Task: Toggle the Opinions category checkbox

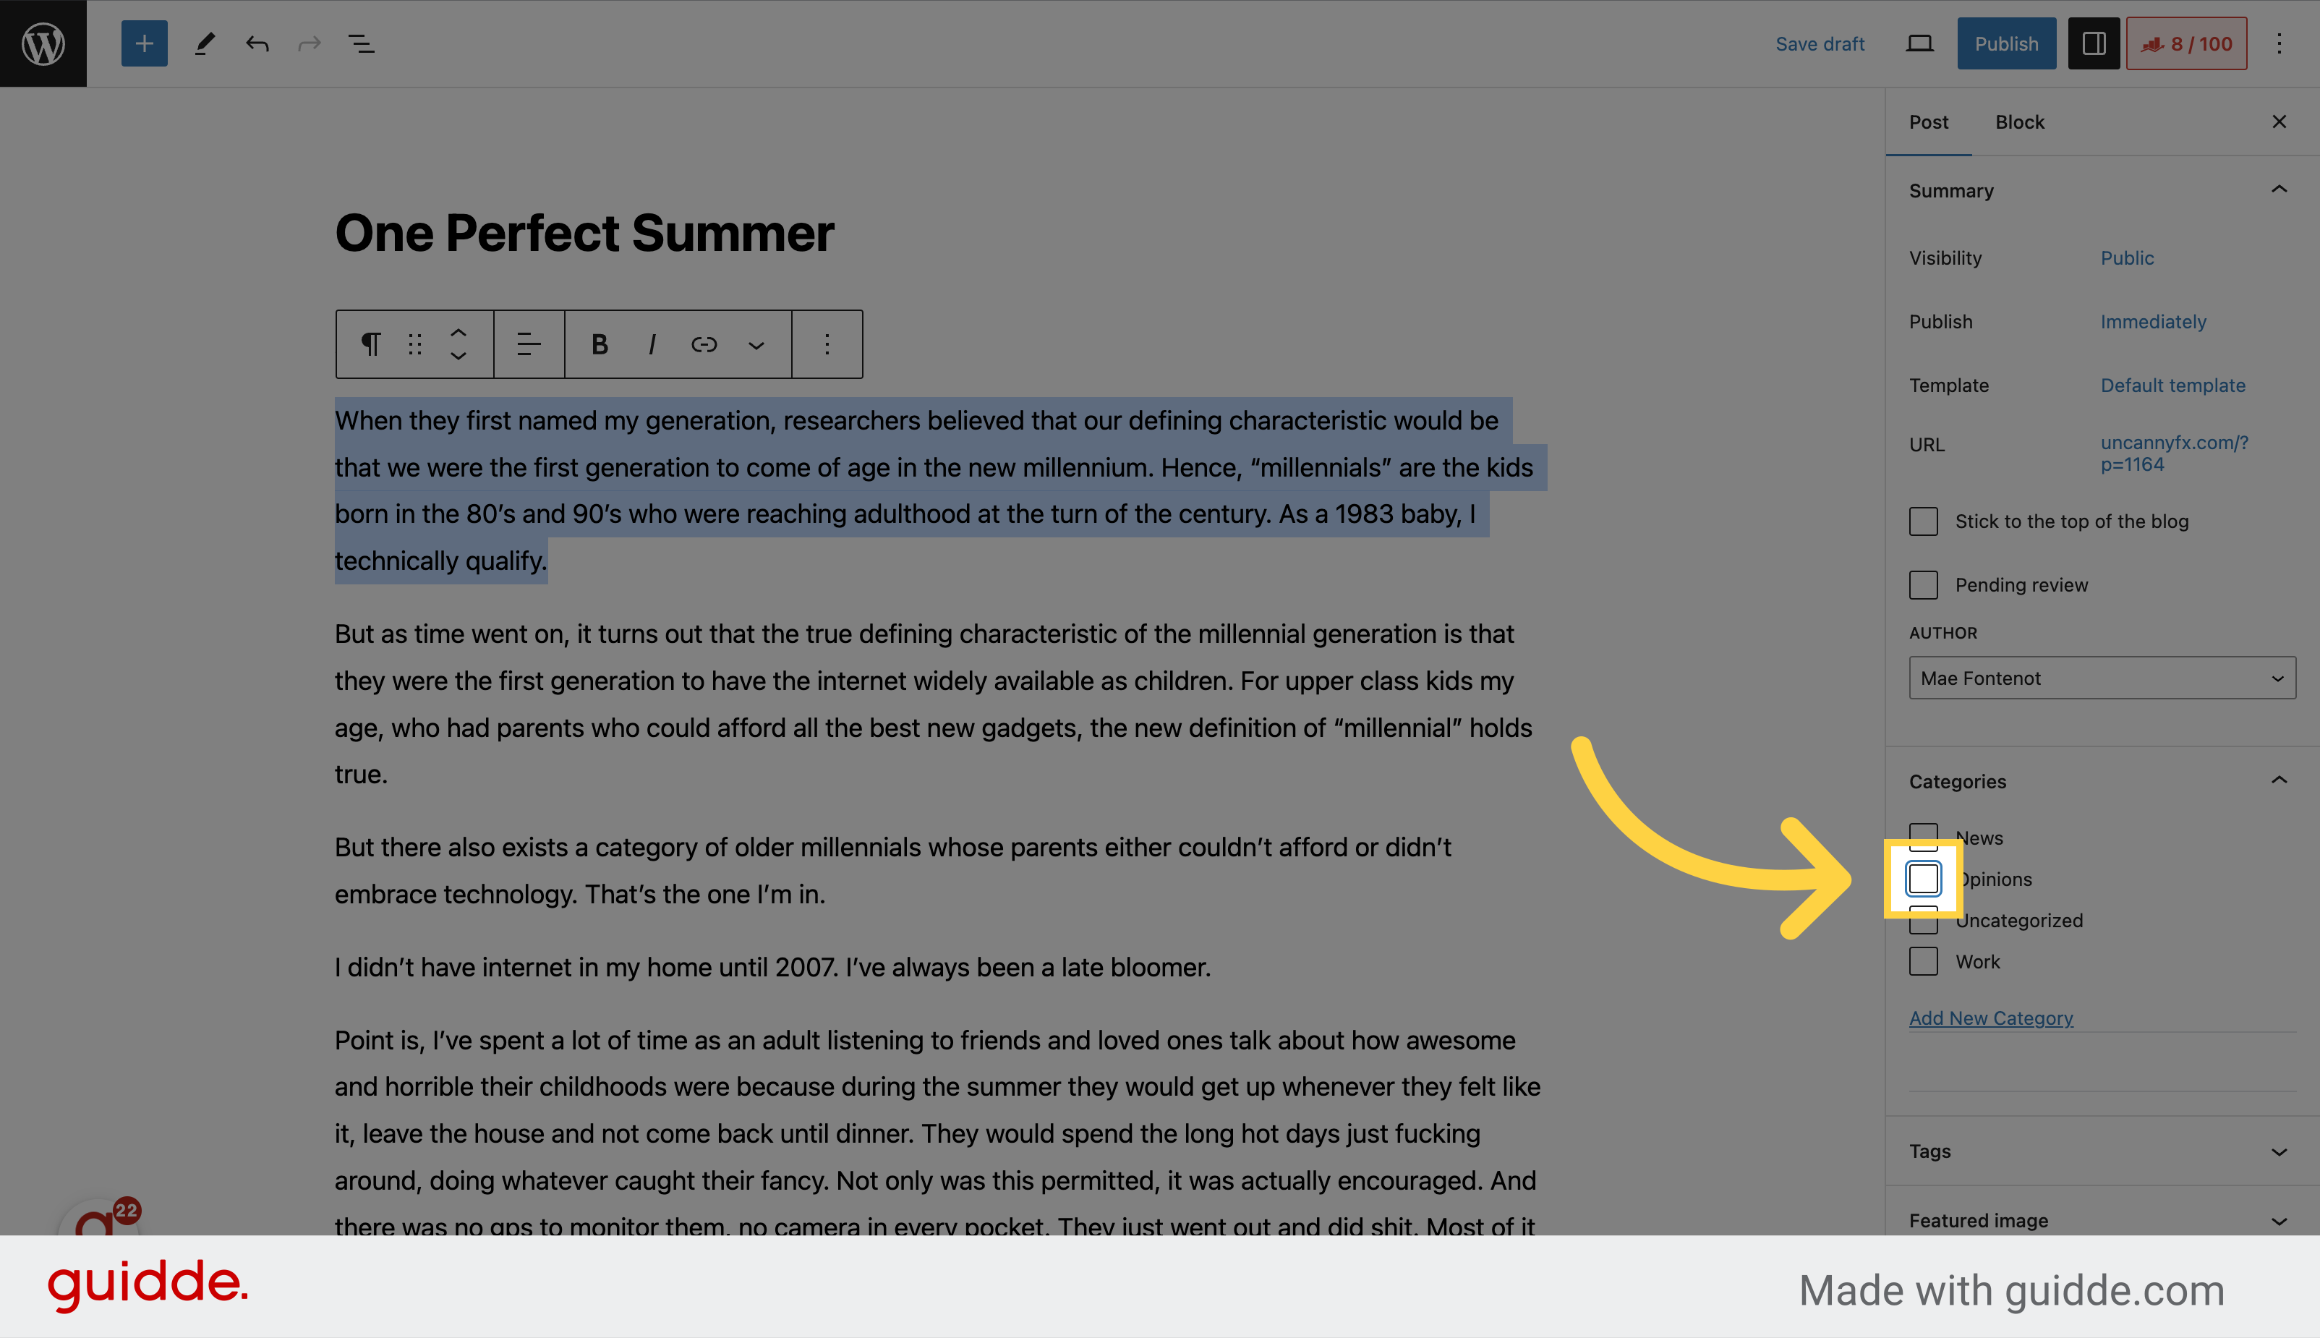Action: pyautogui.click(x=1922, y=879)
